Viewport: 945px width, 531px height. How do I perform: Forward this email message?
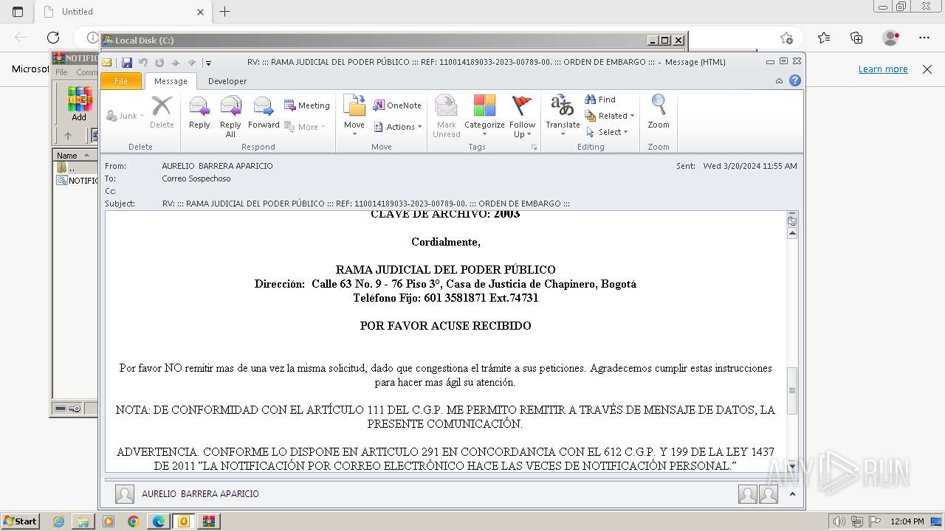264,114
